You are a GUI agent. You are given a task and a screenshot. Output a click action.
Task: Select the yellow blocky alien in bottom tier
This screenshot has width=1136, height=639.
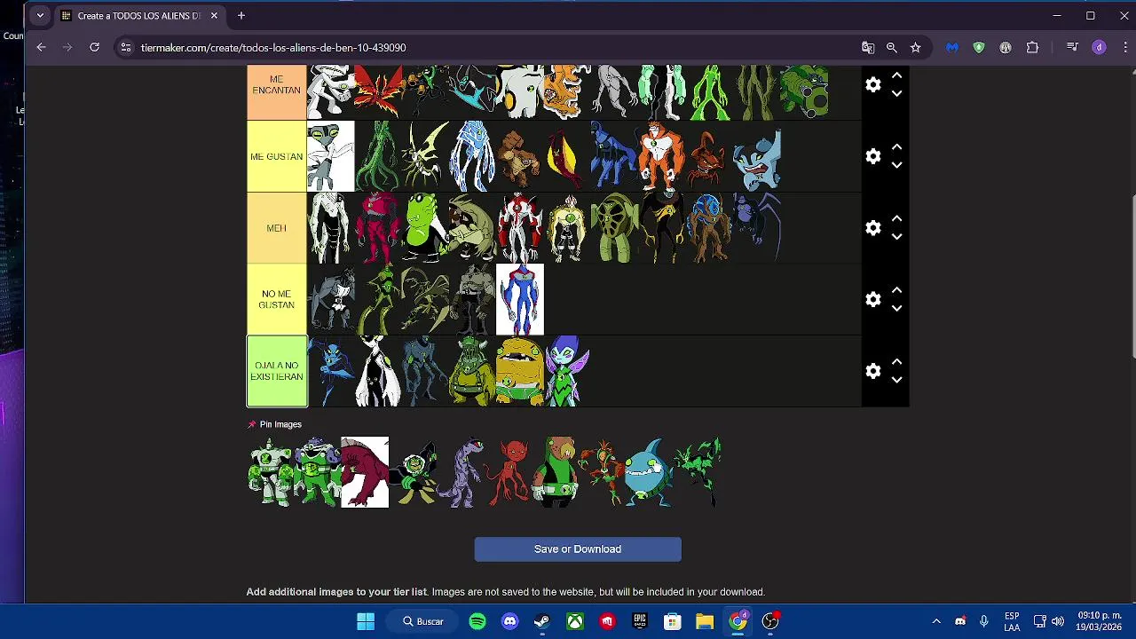[520, 371]
